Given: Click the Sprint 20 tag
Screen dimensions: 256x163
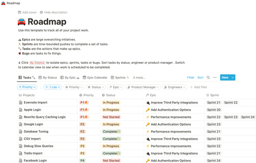Looking at the screenshot, I should pos(214,110).
